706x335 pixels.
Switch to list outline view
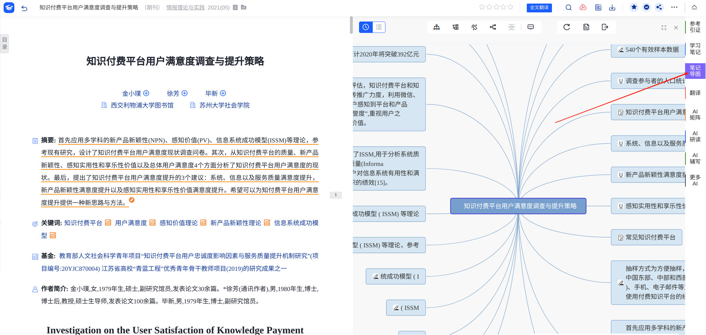379,27
